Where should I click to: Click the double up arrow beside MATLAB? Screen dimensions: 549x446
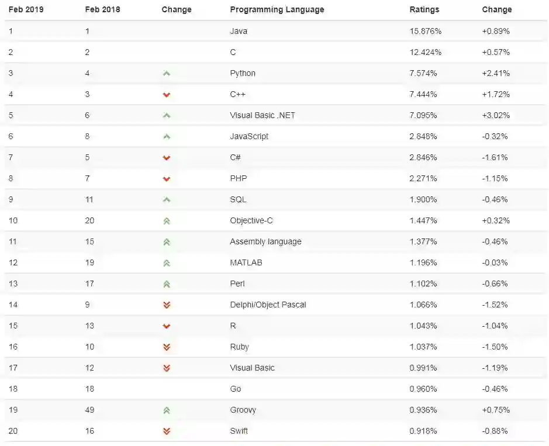tap(167, 263)
